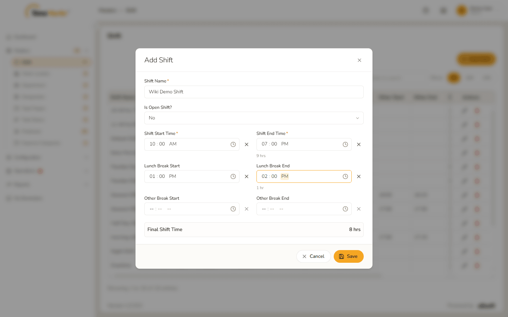This screenshot has width=508, height=317.
Task: Click the hour of Lunch Break Start
Action: (152, 176)
